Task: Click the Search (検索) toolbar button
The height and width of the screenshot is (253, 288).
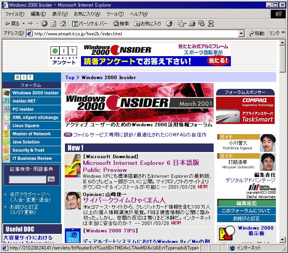Action: point(121,24)
